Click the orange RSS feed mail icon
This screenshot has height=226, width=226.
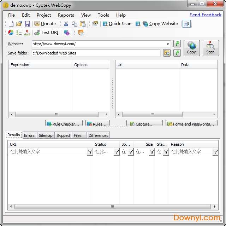coord(81,33)
